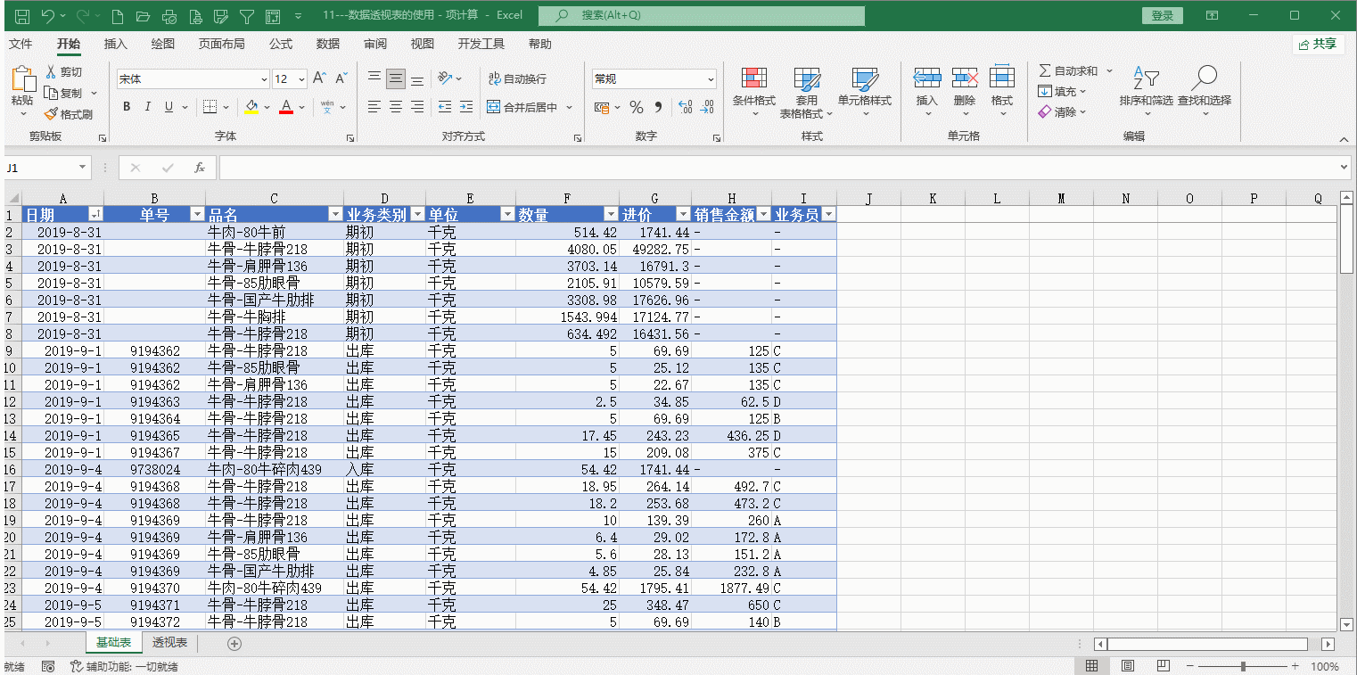Increase decimal places
The width and height of the screenshot is (1357, 675).
point(685,107)
